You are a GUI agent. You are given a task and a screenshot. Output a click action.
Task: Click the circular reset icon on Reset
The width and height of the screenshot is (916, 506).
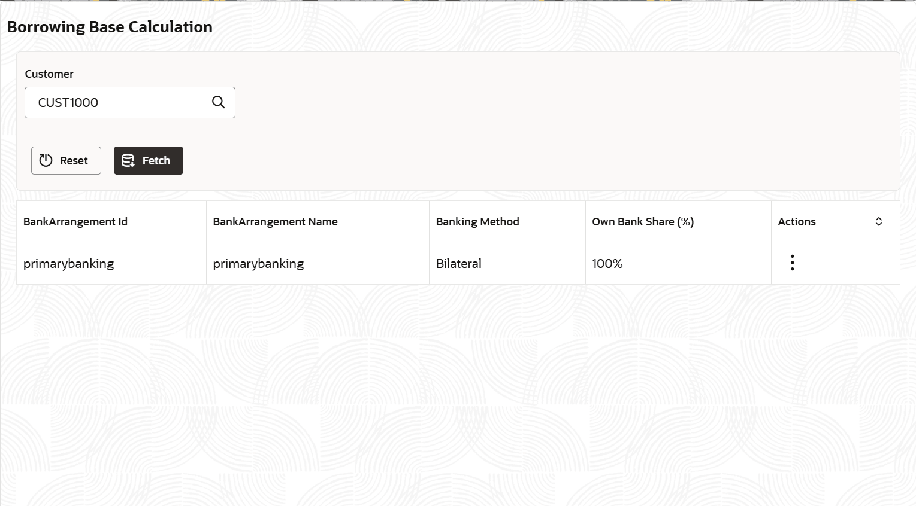[46, 160]
